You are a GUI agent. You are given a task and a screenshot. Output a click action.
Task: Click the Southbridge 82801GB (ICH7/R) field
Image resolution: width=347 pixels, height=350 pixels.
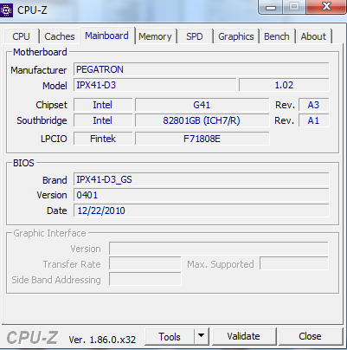pyautogui.click(x=202, y=120)
